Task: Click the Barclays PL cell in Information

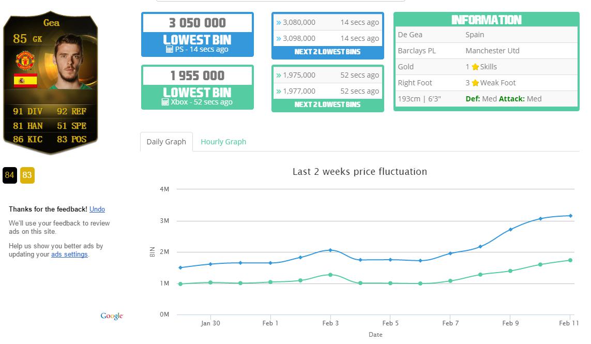Action: [416, 51]
